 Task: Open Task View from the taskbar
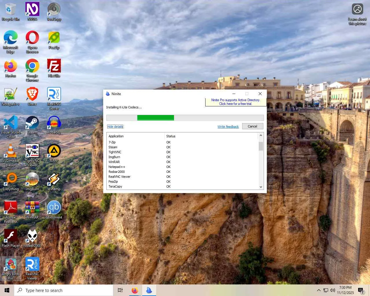point(120,290)
